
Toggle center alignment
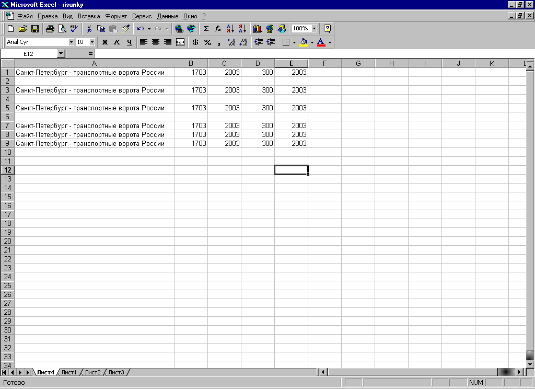point(156,42)
